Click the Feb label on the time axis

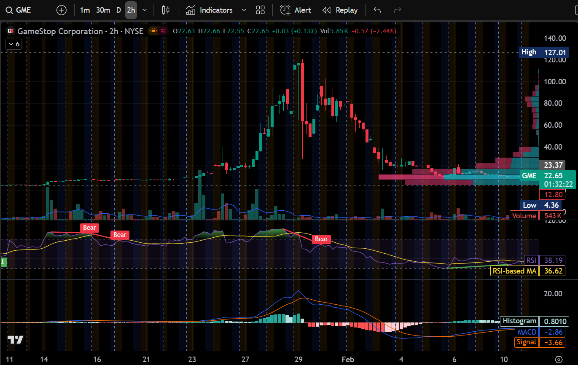click(x=348, y=360)
